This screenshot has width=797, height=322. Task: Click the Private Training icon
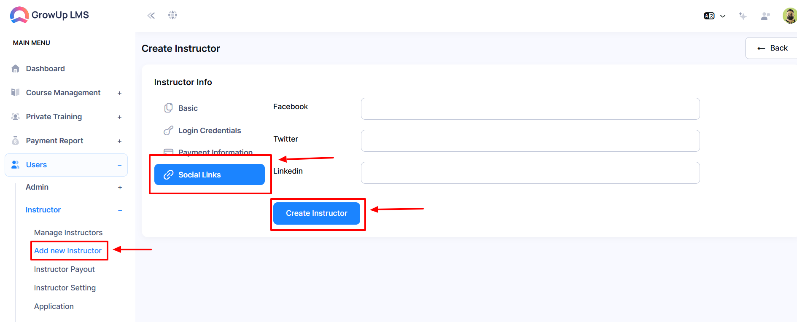(x=16, y=117)
